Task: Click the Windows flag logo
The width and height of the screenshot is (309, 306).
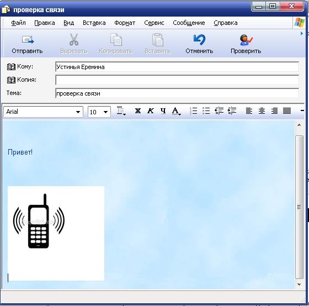Action: point(300,22)
